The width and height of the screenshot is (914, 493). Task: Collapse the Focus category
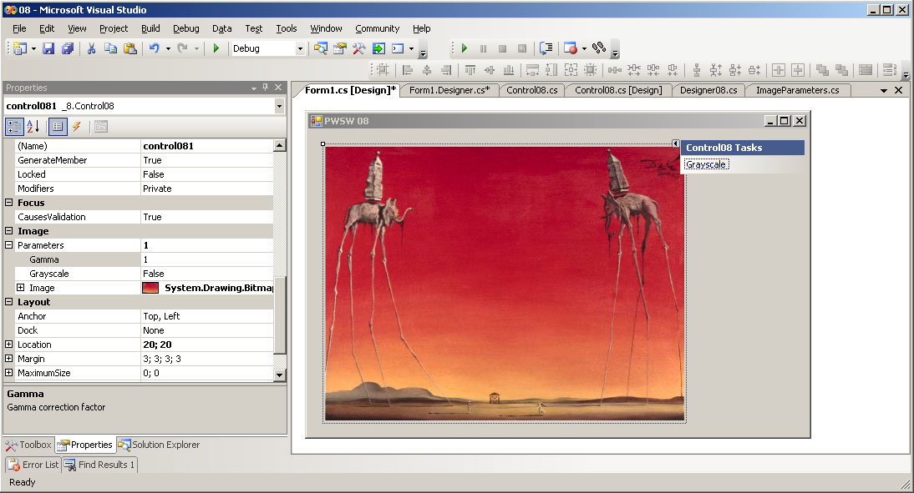click(8, 203)
